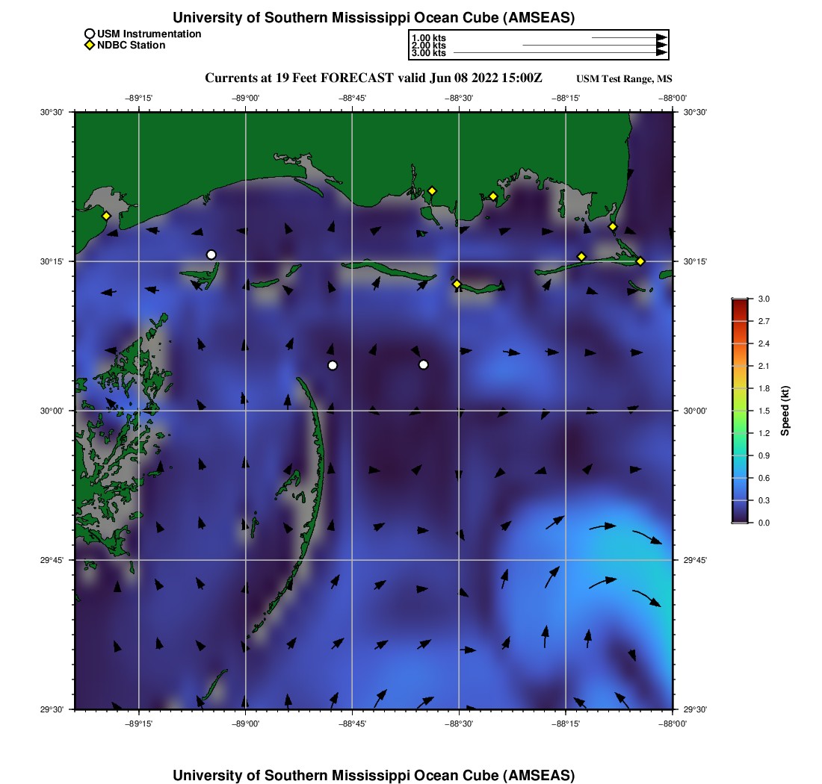Screen dimensions: 822x784
Task: Click the forecast valid time heading
Action: click(x=373, y=78)
